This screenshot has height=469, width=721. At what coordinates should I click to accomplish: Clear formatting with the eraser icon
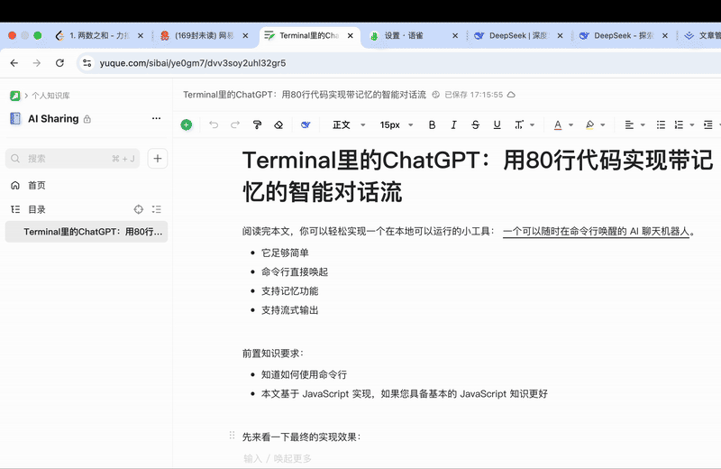[278, 124]
